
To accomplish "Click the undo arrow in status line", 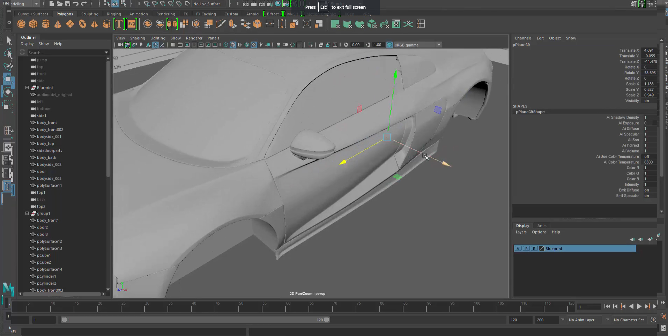I will pos(76,4).
